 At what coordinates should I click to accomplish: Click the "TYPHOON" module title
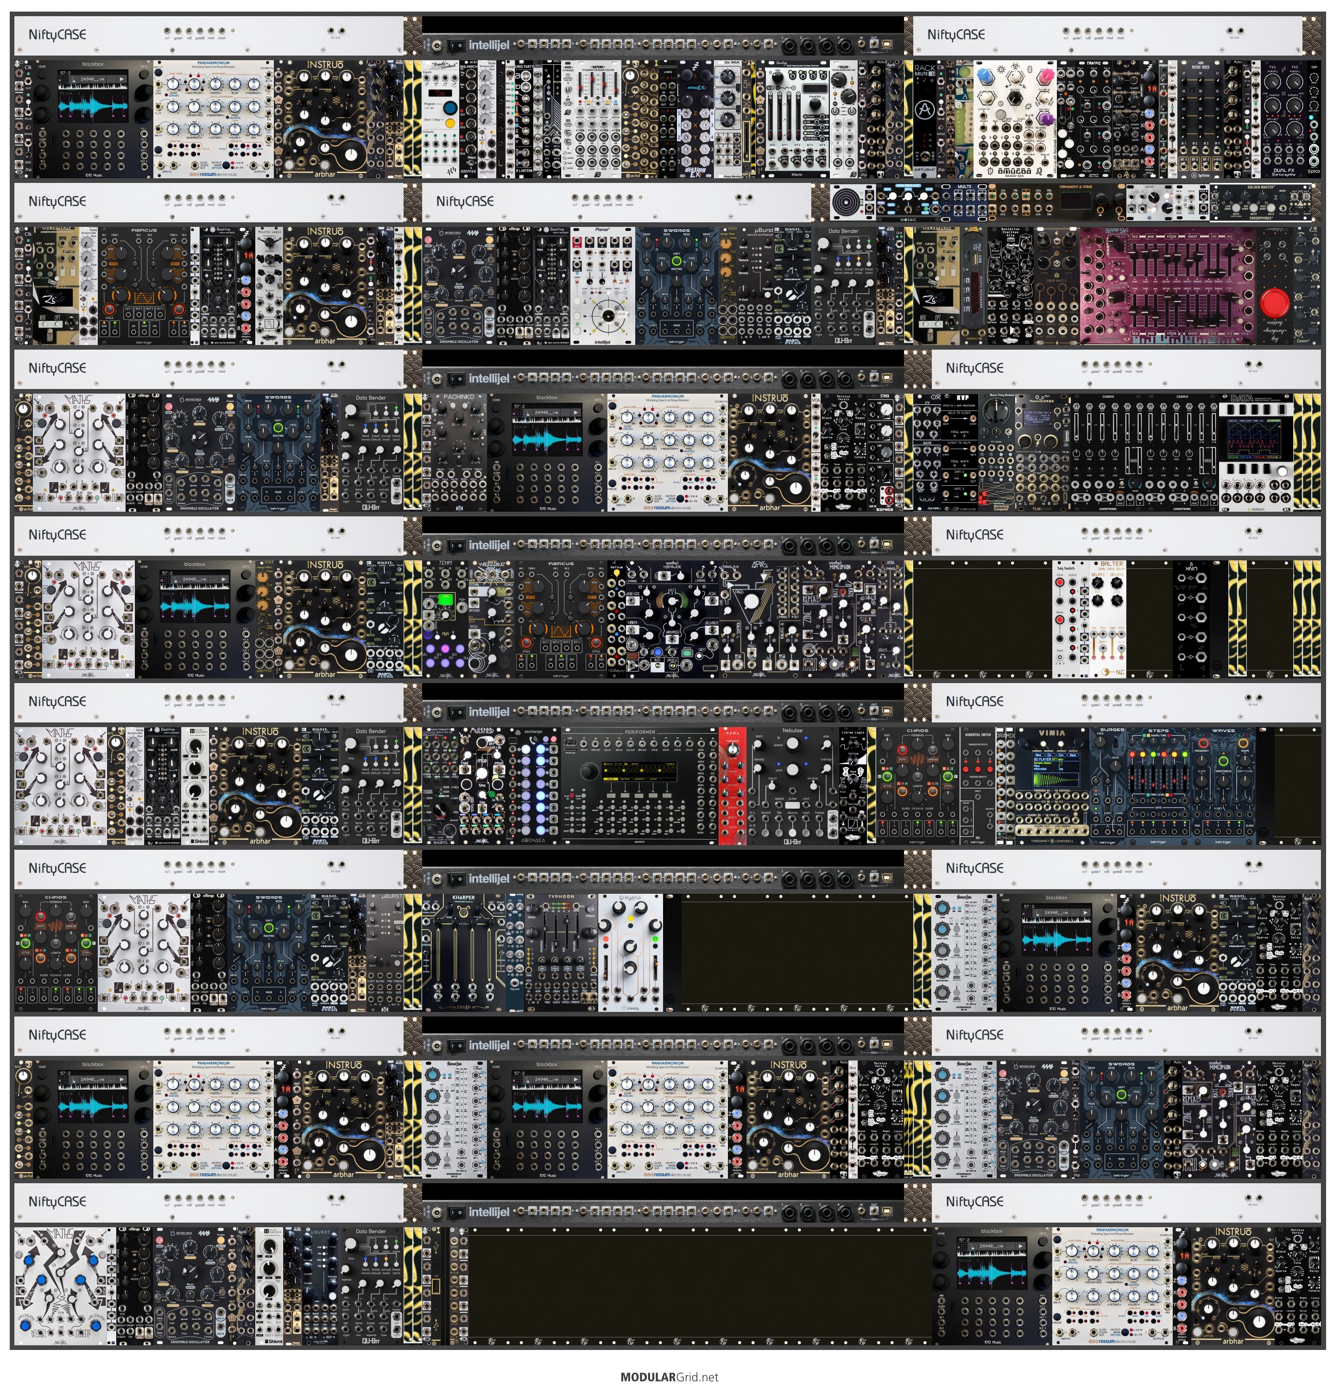[561, 897]
